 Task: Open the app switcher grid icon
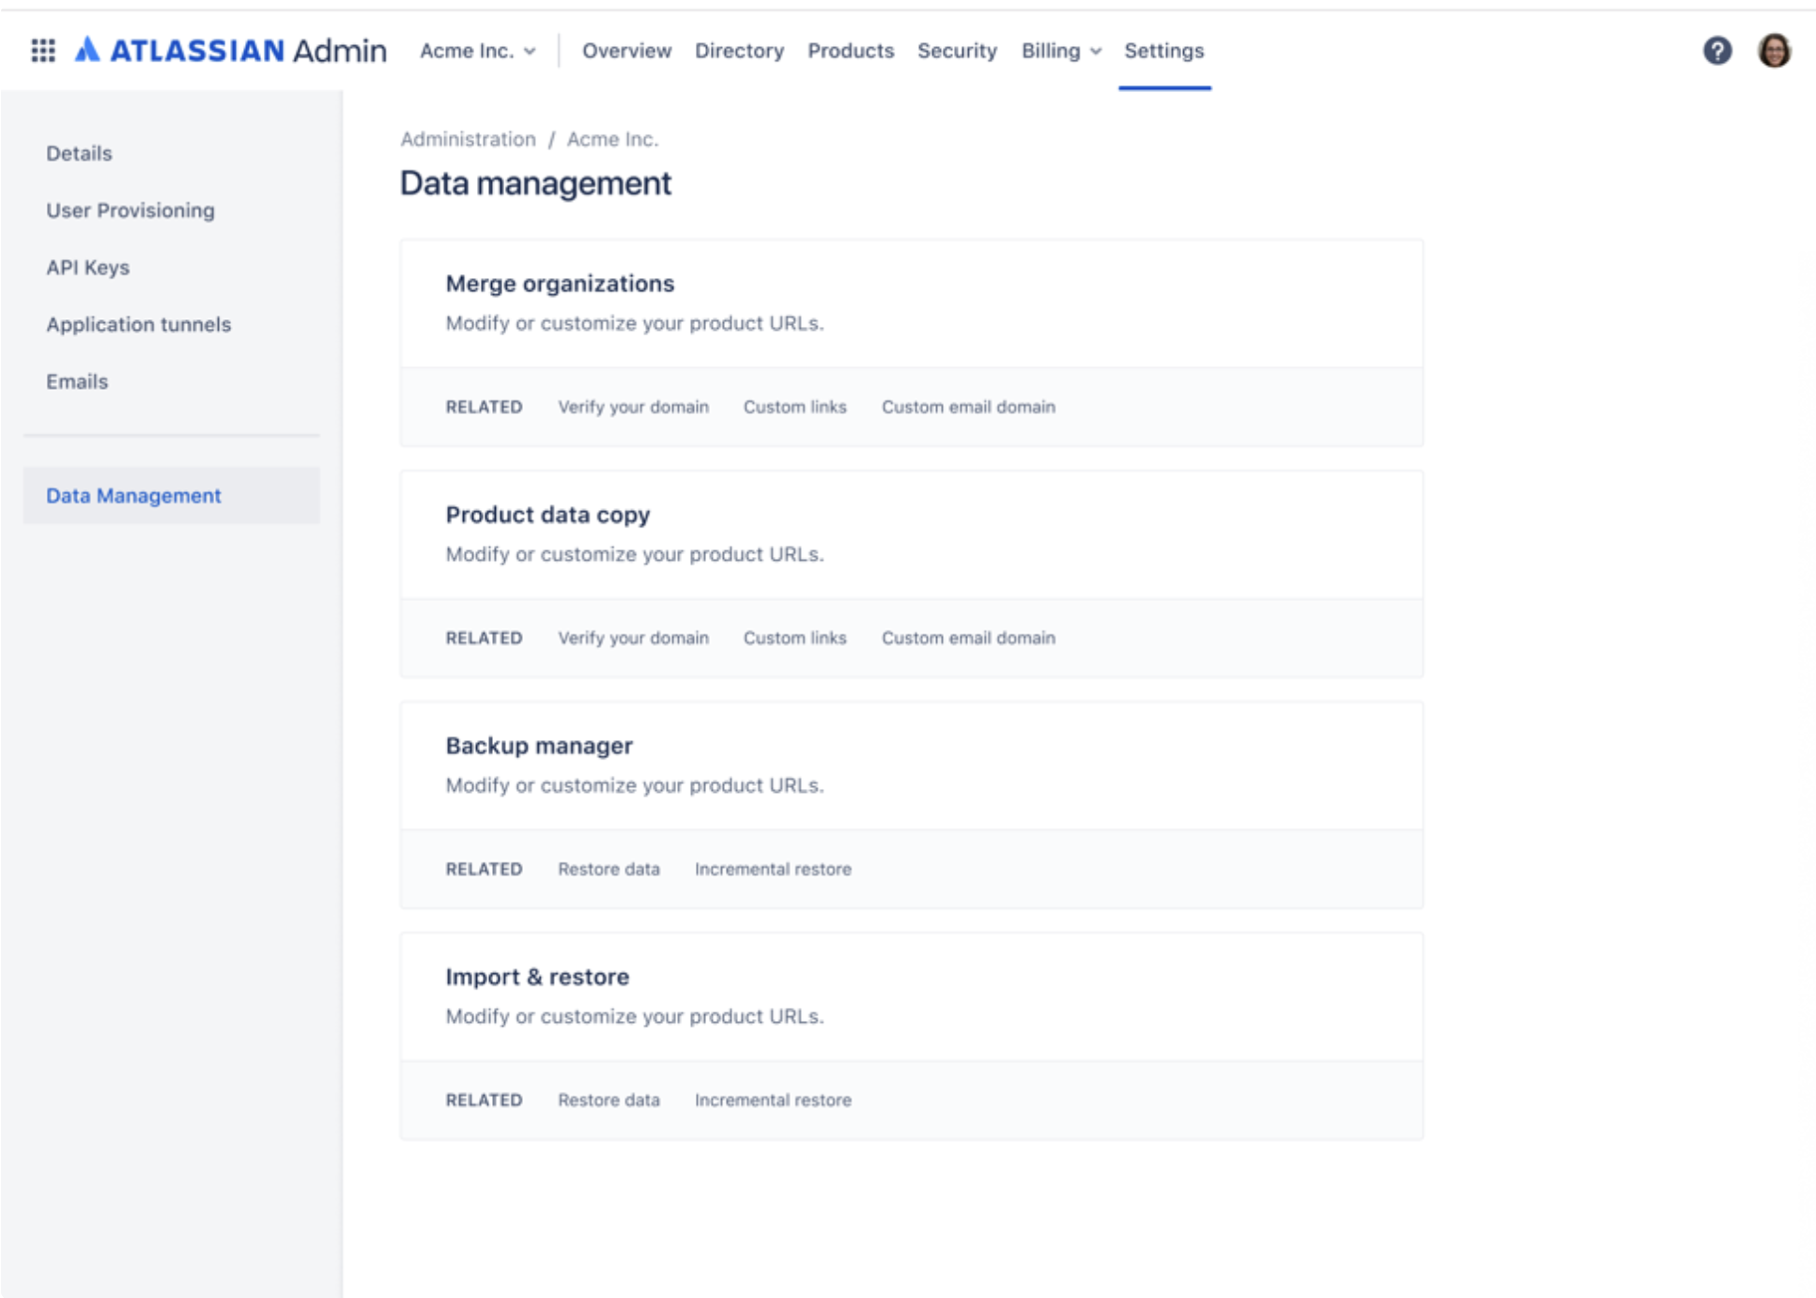point(43,51)
